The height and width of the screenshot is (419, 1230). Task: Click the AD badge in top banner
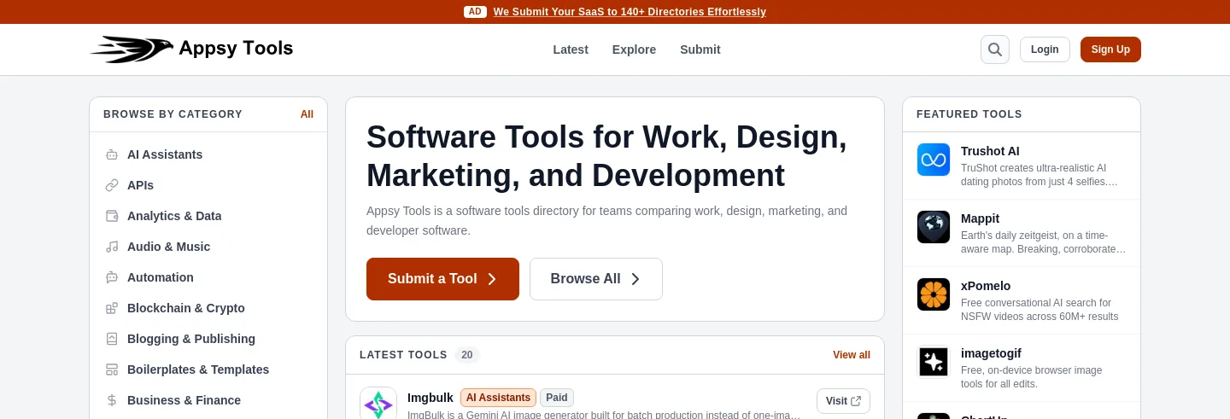coord(476,12)
